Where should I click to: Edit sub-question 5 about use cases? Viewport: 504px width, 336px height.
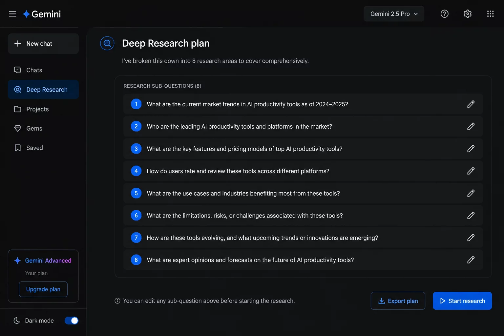tap(471, 193)
